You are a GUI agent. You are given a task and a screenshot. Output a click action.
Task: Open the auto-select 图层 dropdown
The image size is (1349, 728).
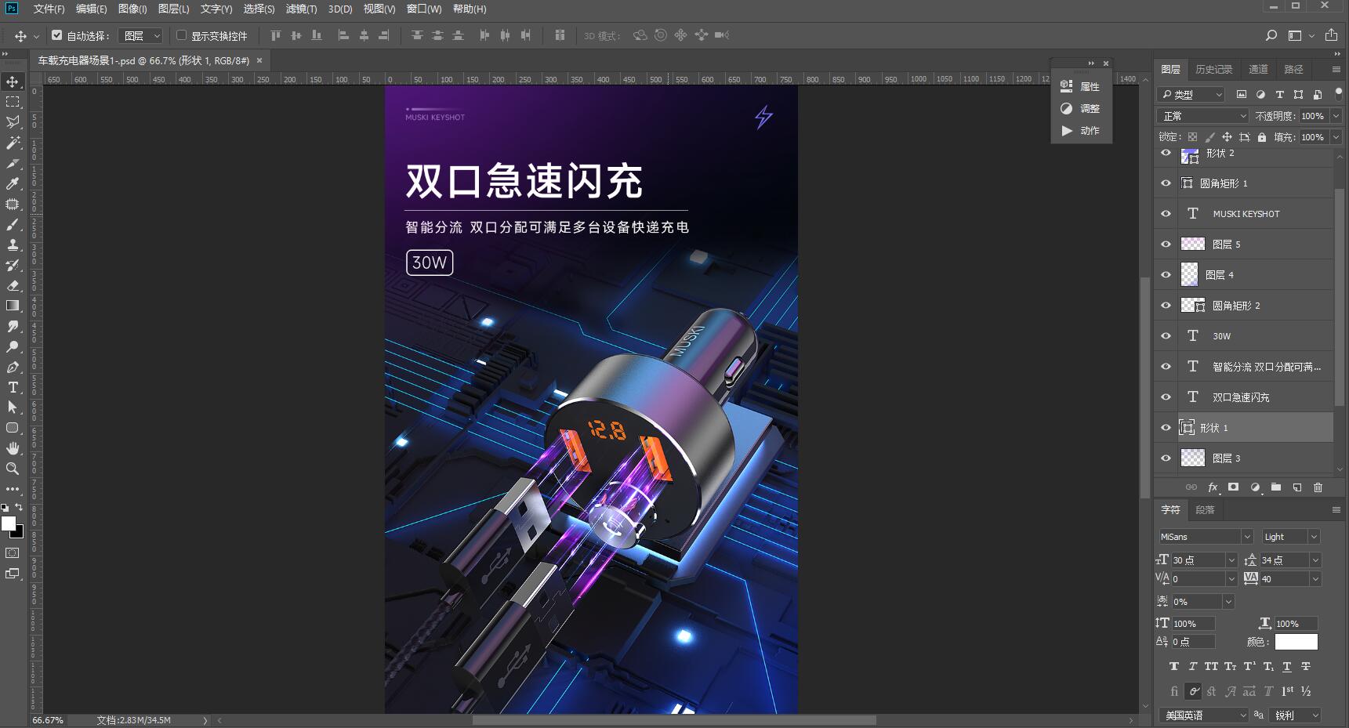click(x=140, y=36)
